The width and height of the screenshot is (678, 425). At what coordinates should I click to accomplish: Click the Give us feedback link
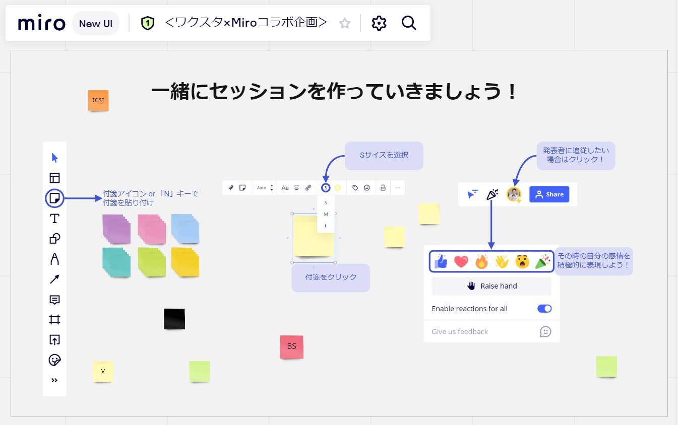[x=460, y=331]
